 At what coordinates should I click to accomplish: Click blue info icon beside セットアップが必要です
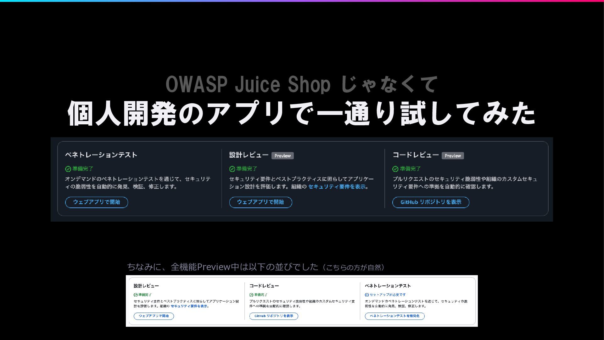tap(367, 295)
